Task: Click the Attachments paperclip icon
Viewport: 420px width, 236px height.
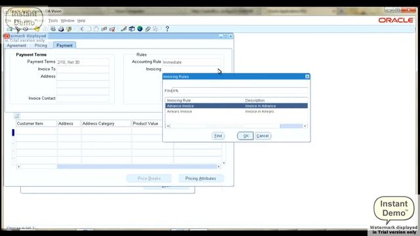Action: tap(148, 29)
